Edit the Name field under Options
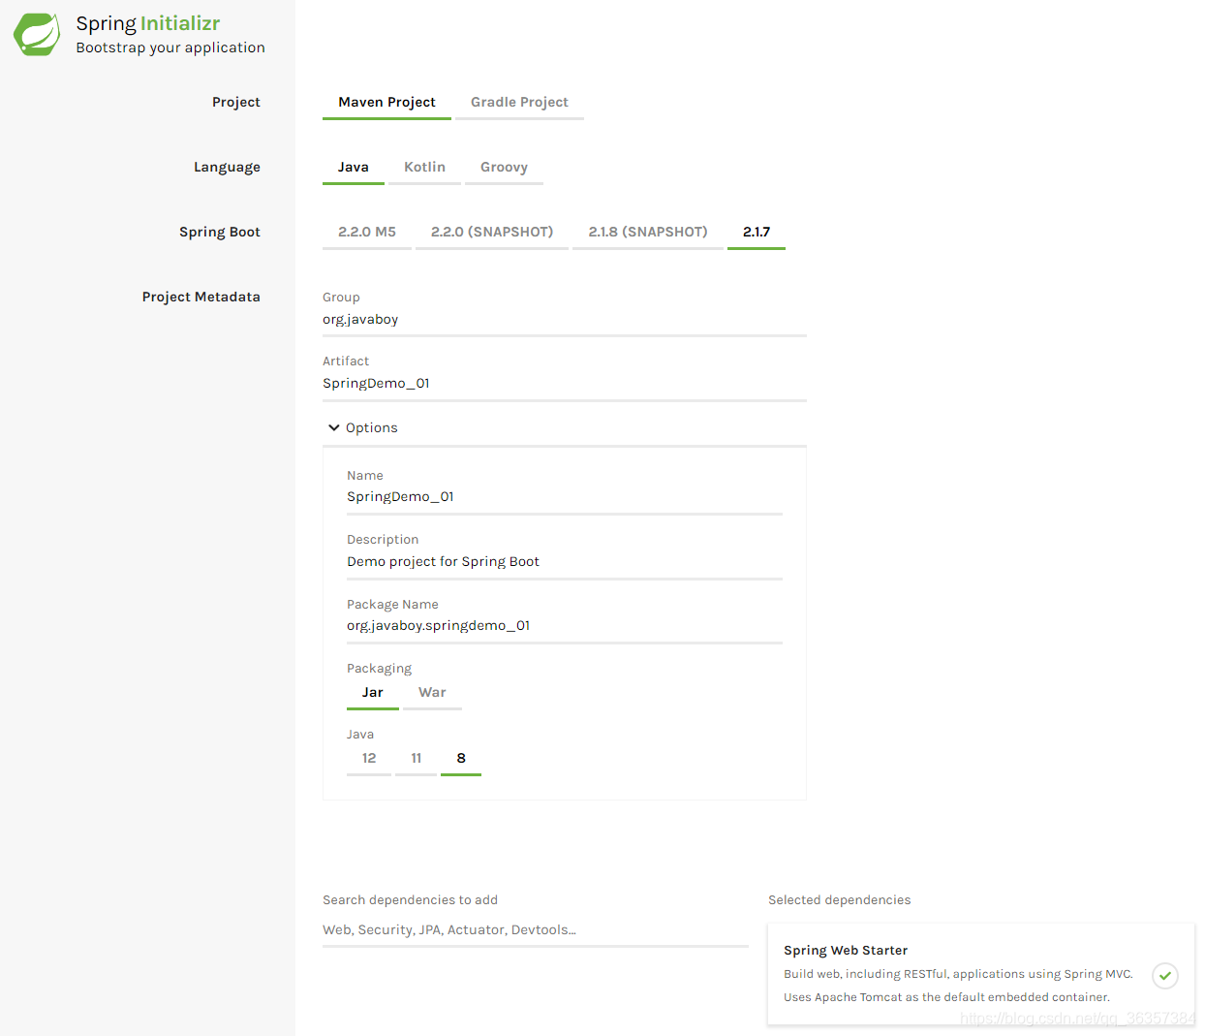Viewport: 1205px width, 1036px height. 565,497
